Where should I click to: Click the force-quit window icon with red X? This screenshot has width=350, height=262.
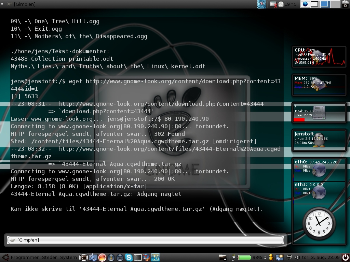[x=273, y=4]
